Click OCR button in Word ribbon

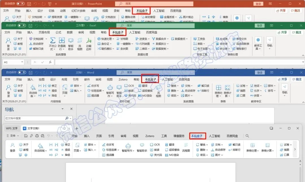coord(129,86)
